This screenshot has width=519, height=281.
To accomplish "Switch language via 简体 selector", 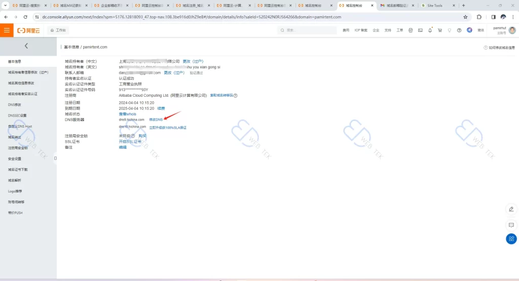I will 480,30.
